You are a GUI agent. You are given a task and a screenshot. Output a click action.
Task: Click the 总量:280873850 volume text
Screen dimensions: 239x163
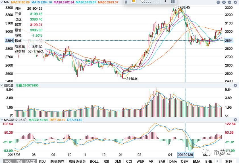27,85
